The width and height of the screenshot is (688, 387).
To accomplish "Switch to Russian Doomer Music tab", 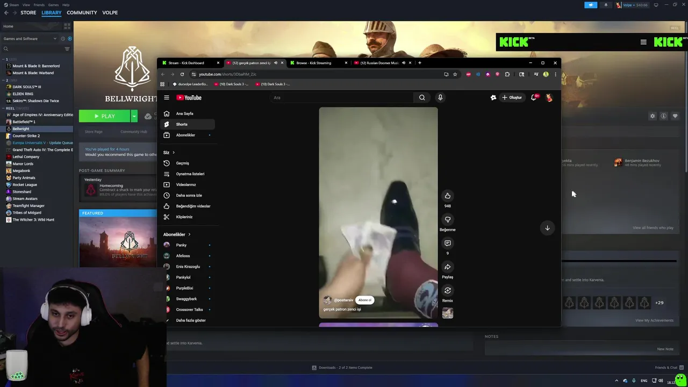I will tap(378, 63).
